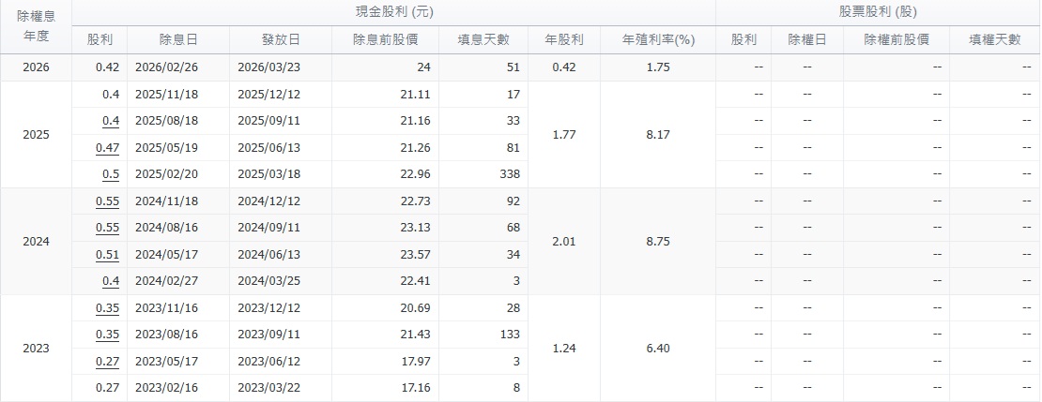Select the 除息日 column header
The width and height of the screenshot is (1042, 402).
point(178,39)
